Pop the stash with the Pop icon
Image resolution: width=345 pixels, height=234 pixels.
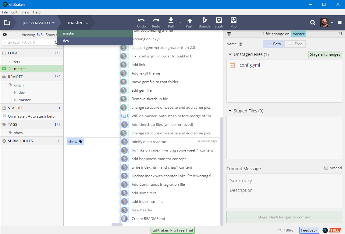coord(233,20)
